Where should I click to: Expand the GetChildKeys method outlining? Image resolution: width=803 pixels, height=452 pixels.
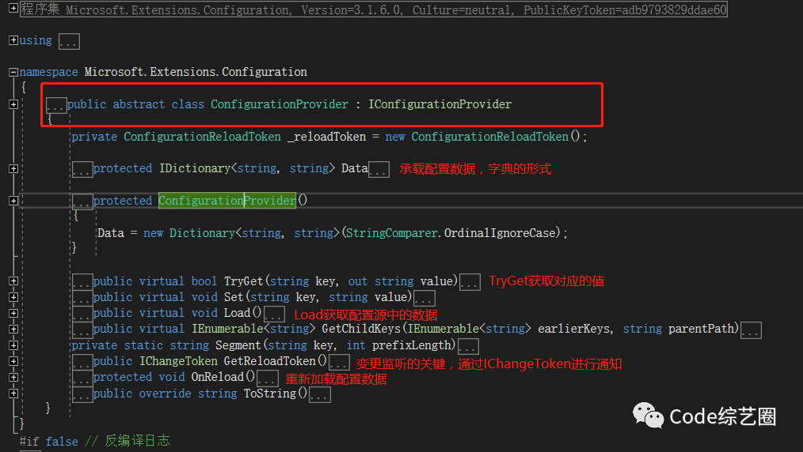[13, 329]
